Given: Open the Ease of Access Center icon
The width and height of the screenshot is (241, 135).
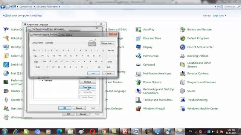Looking at the screenshot, I should coord(182,47).
